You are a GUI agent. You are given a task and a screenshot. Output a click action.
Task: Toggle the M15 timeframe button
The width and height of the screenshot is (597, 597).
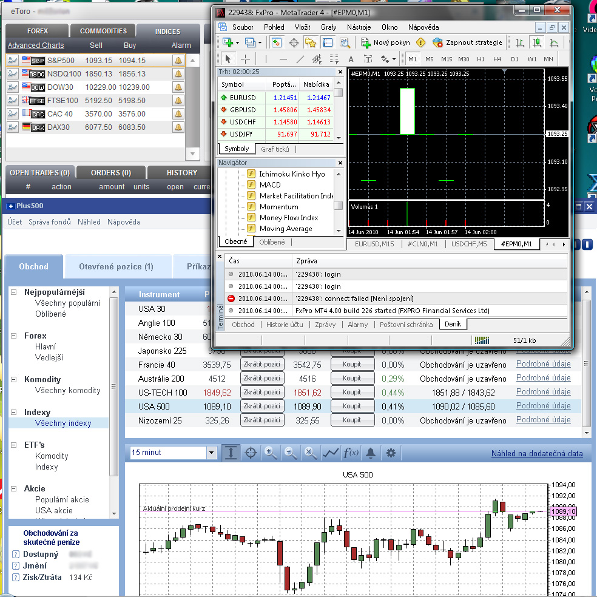coord(447,59)
